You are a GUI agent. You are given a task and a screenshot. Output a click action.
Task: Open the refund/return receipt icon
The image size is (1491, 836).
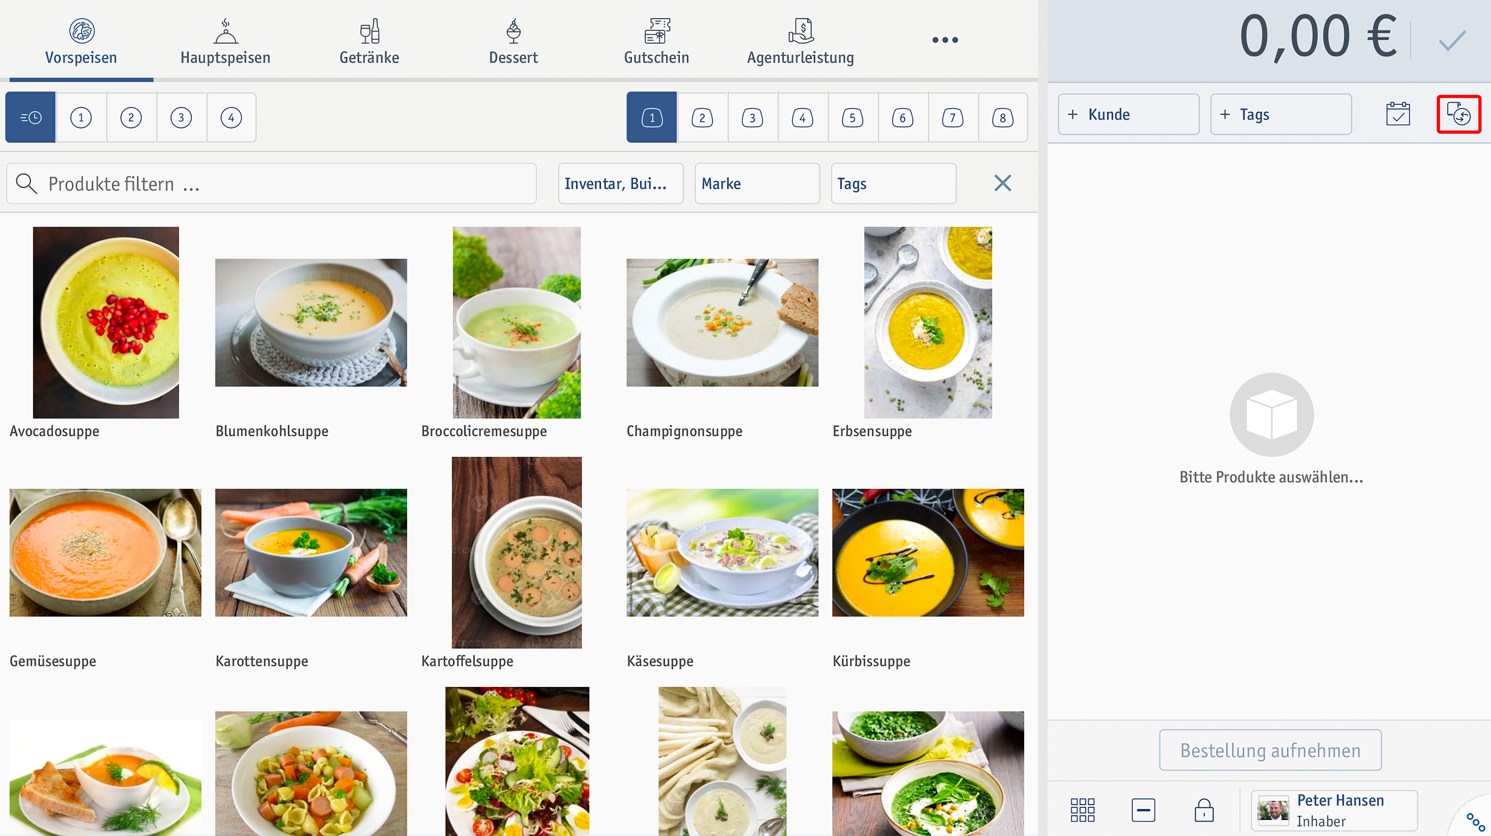[x=1459, y=114]
